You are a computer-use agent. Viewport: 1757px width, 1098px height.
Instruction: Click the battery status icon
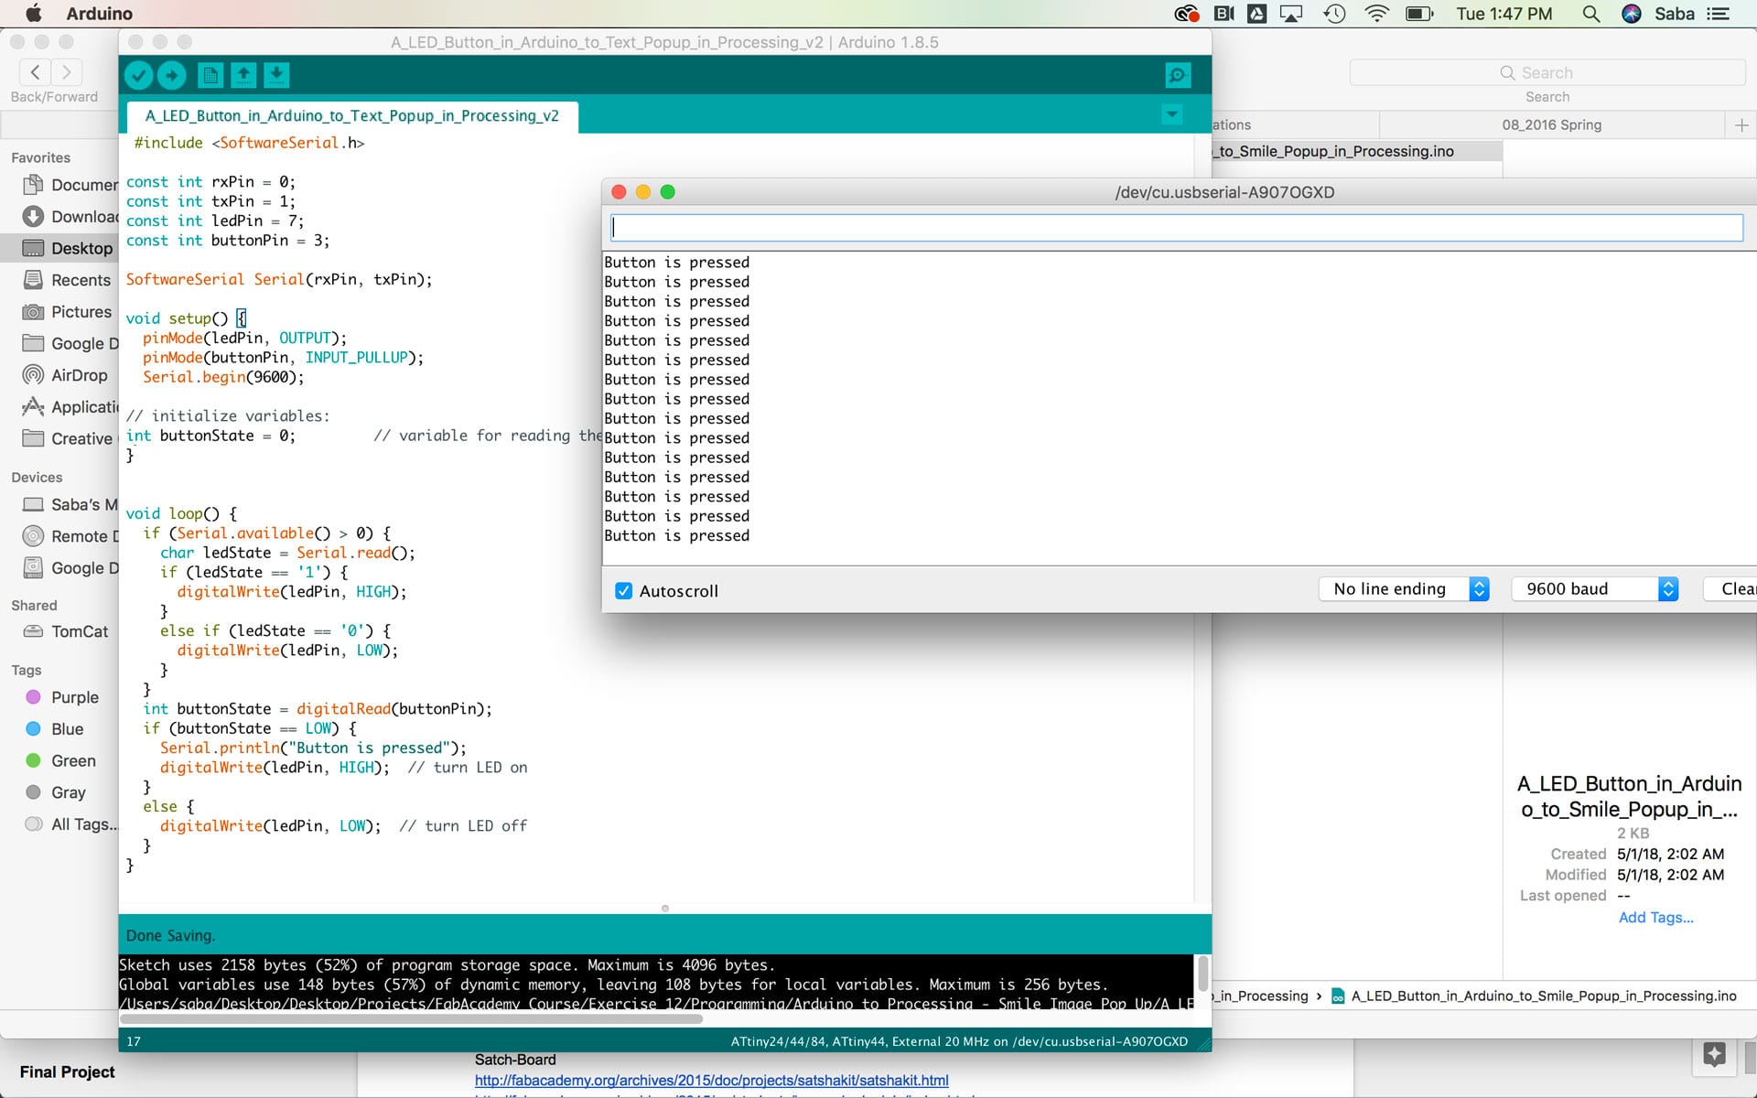coord(1419,14)
